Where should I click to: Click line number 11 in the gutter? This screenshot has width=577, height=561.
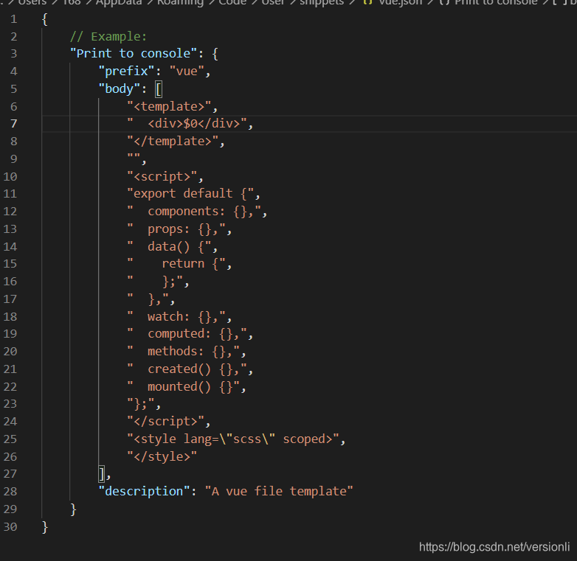(x=10, y=194)
